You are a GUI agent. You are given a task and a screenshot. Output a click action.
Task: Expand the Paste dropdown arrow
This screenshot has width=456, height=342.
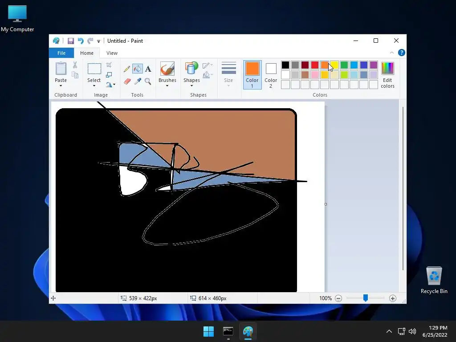(x=61, y=86)
